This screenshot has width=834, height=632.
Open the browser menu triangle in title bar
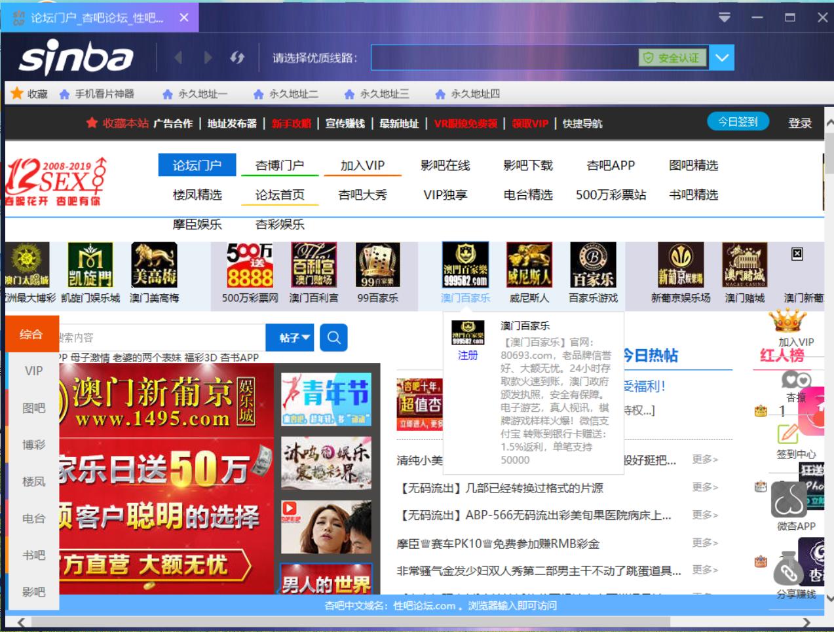point(725,18)
